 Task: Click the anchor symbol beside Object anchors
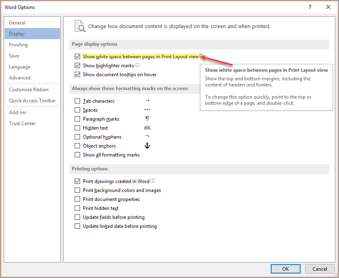click(147, 146)
